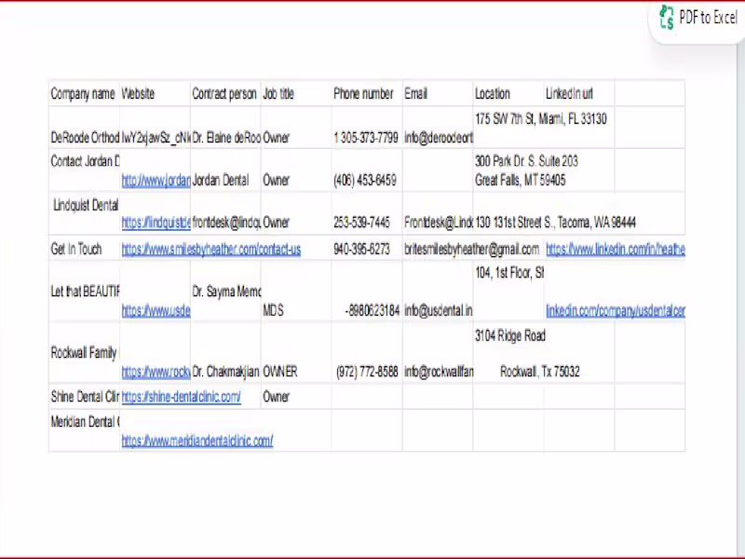The image size is (745, 559).
Task: Select the Rockwall Family company cell
Action: click(x=84, y=353)
